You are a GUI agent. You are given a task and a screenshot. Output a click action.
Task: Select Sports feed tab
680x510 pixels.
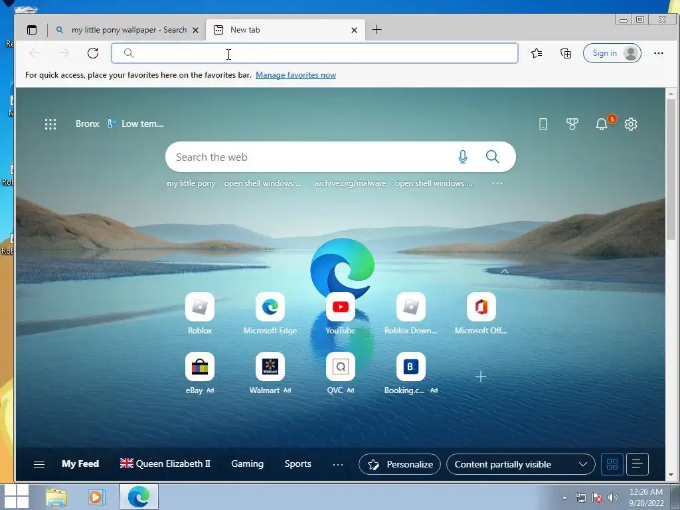298,464
